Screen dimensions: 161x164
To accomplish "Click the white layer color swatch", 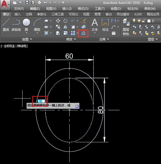I will 148,21.
